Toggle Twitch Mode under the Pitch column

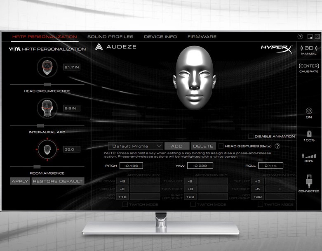click(125, 204)
